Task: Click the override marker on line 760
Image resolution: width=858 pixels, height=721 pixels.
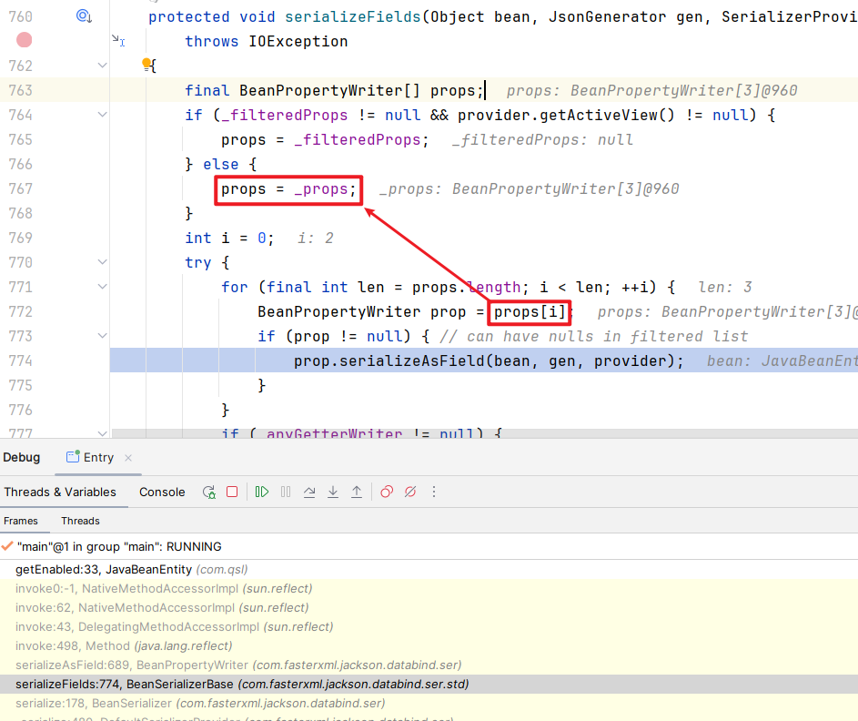Action: pyautogui.click(x=84, y=16)
